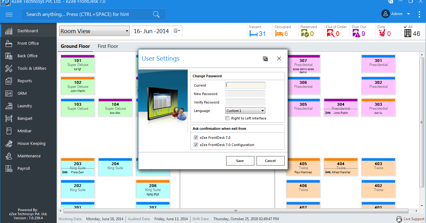Click the Back Office sidebar icon

[9, 56]
